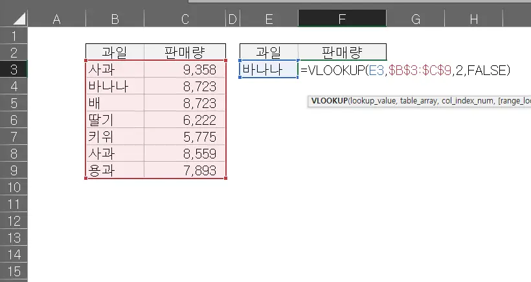531x282 pixels.
Task: Select row 12 header
Action: pyautogui.click(x=14, y=221)
